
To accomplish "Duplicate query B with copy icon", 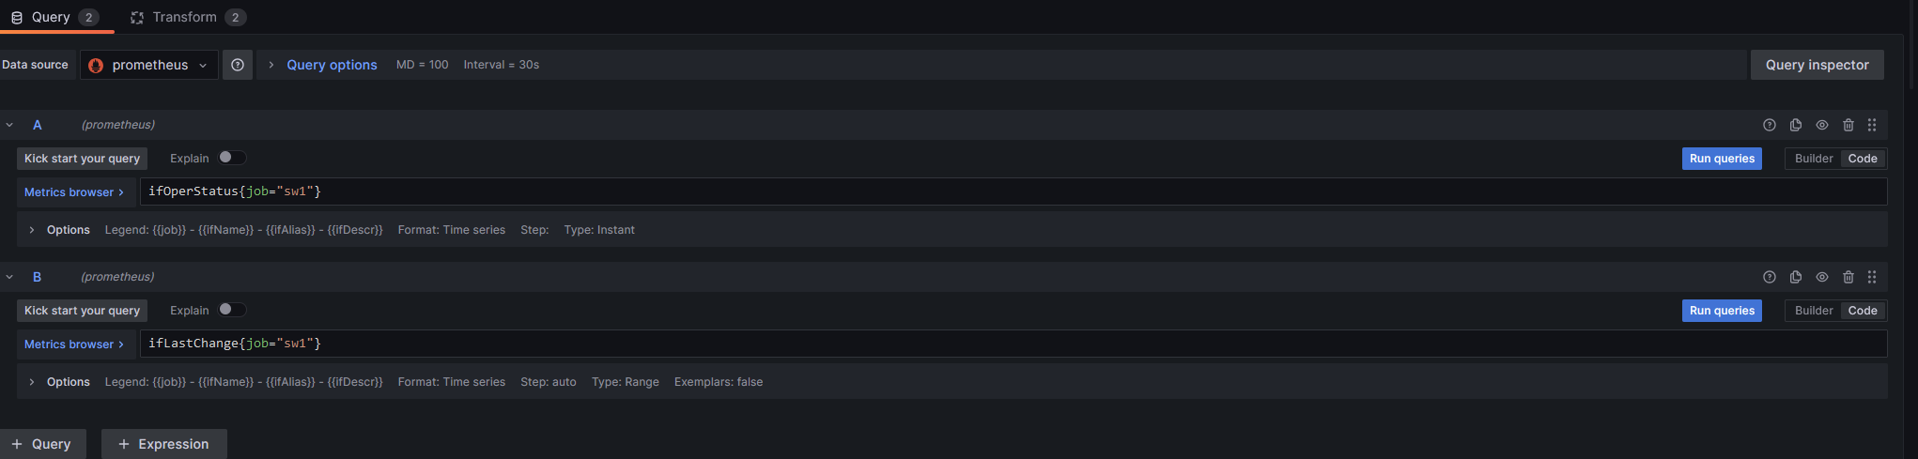I will pos(1796,277).
